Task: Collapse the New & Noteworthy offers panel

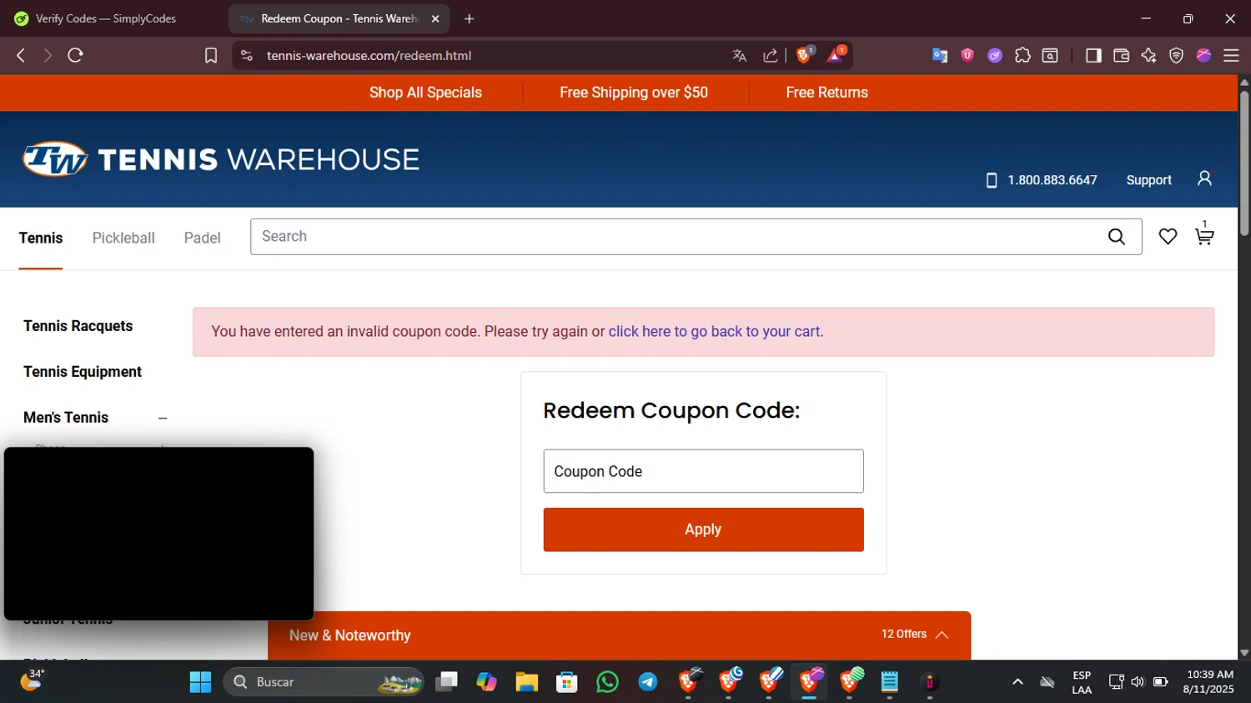Action: (x=942, y=635)
